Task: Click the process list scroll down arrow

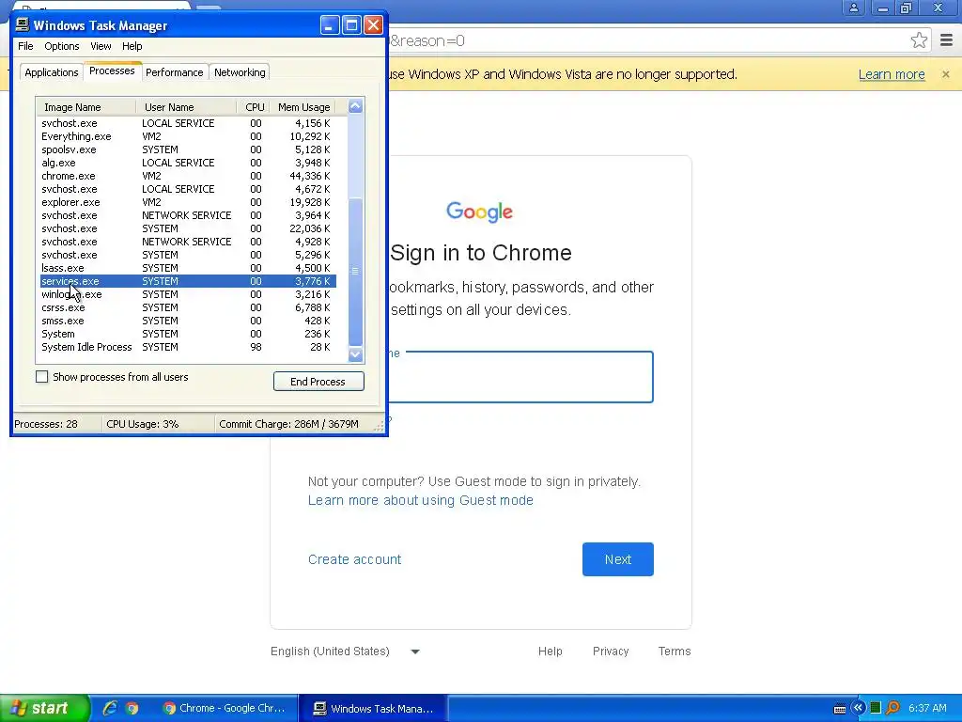Action: tap(355, 354)
